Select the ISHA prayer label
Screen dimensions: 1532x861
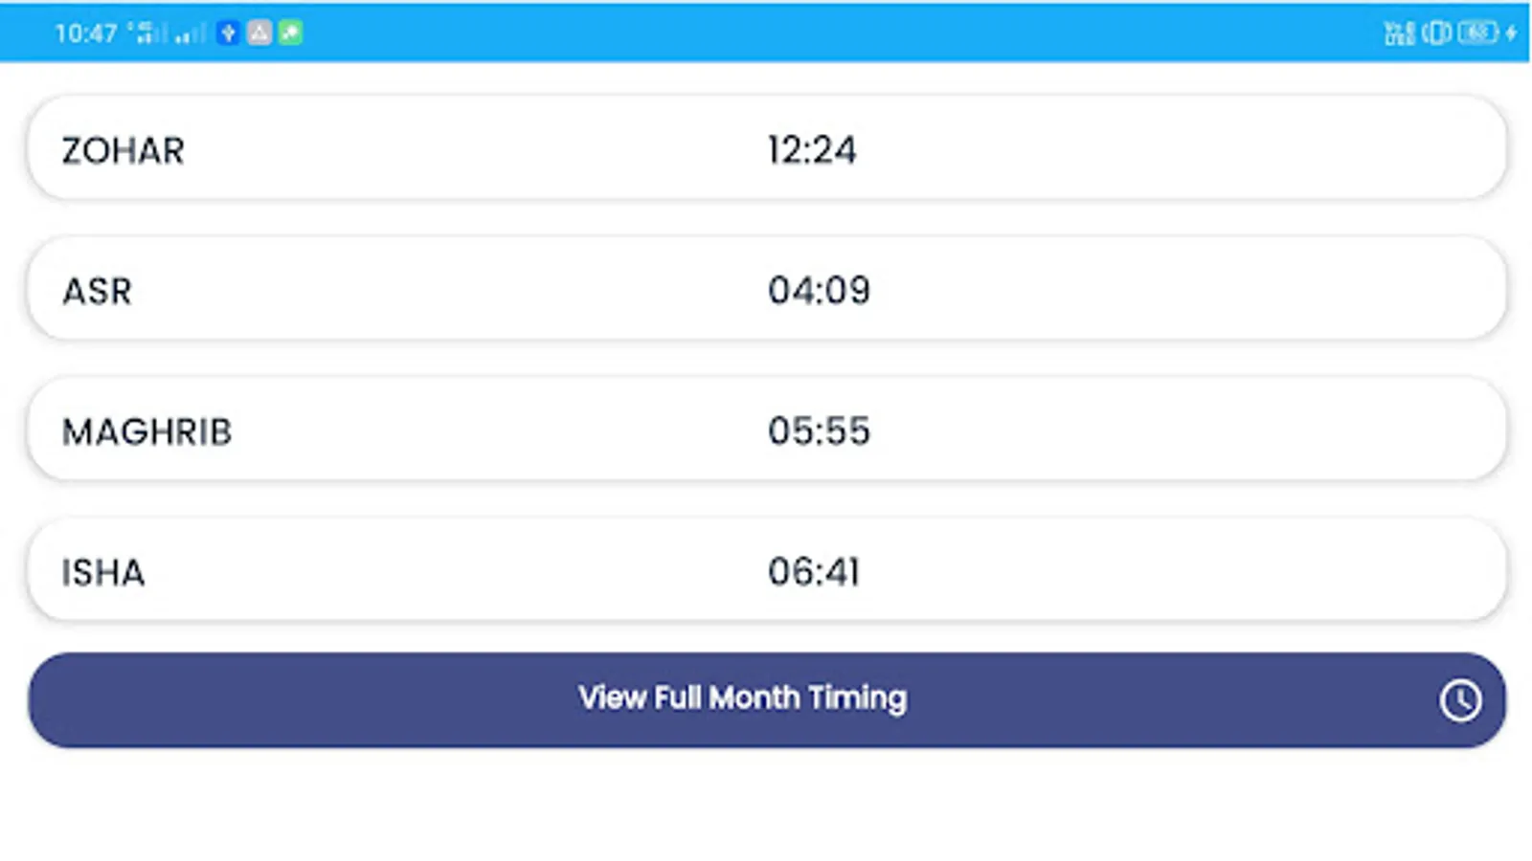103,573
